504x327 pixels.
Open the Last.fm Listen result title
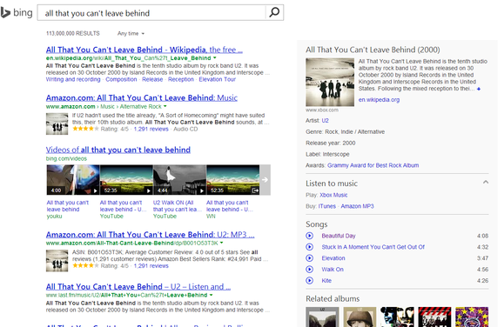click(138, 287)
